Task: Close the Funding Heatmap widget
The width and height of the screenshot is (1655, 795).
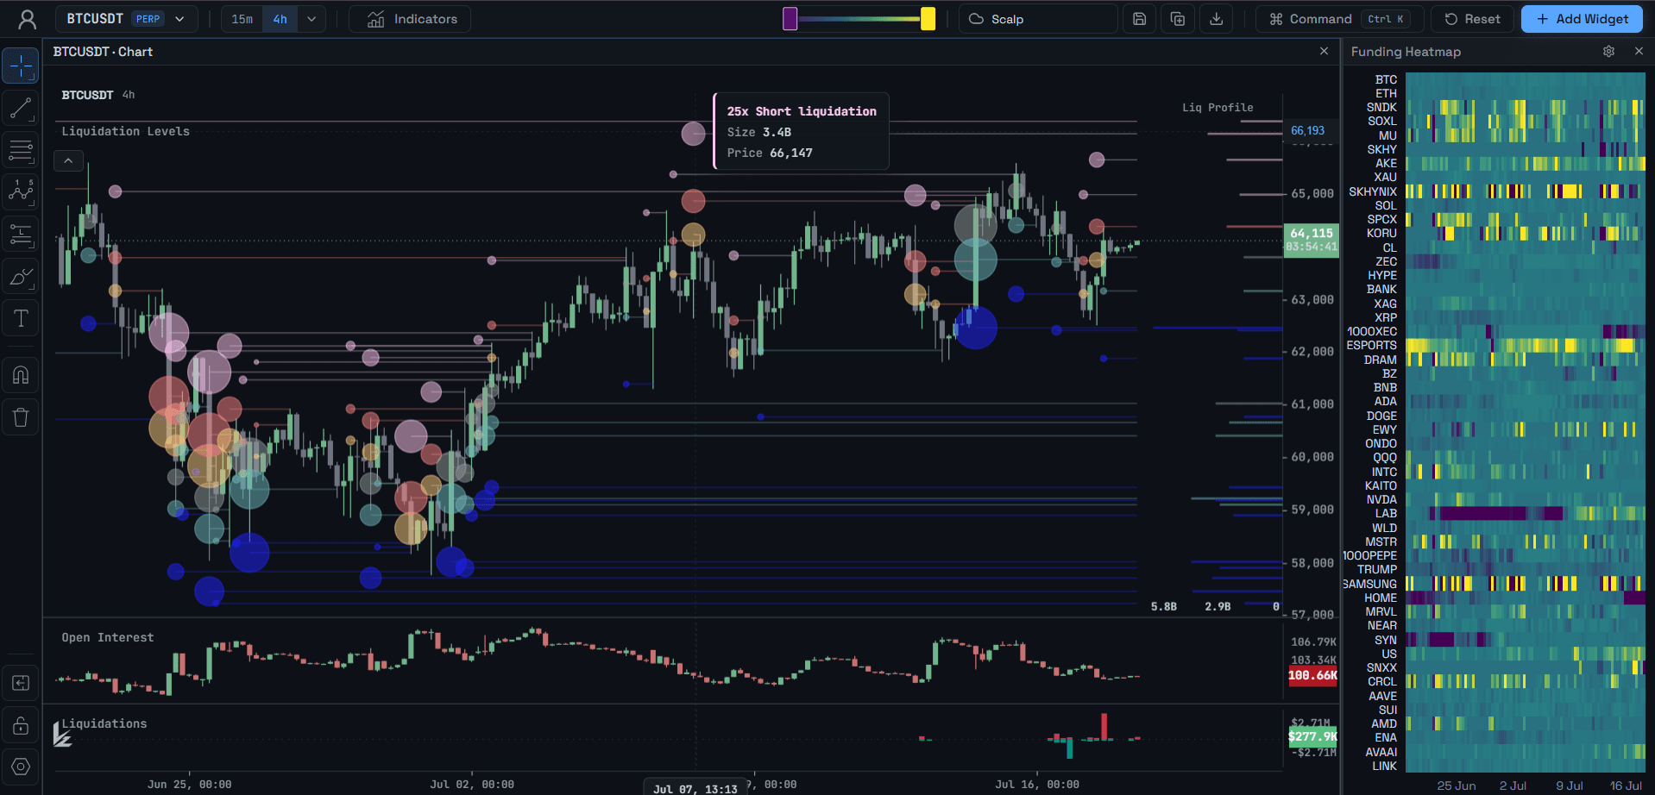Action: [x=1639, y=52]
